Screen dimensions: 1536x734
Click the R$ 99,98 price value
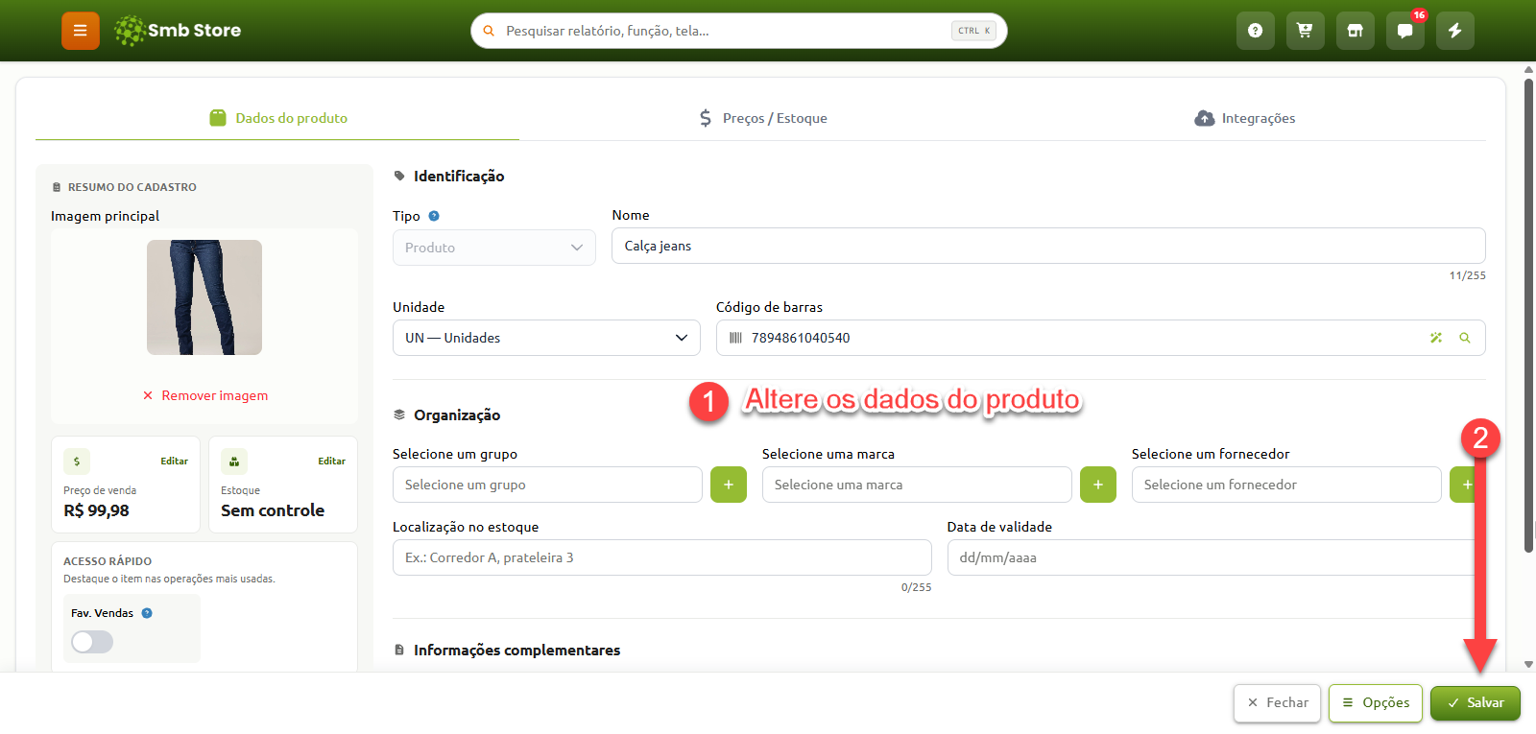pos(96,511)
